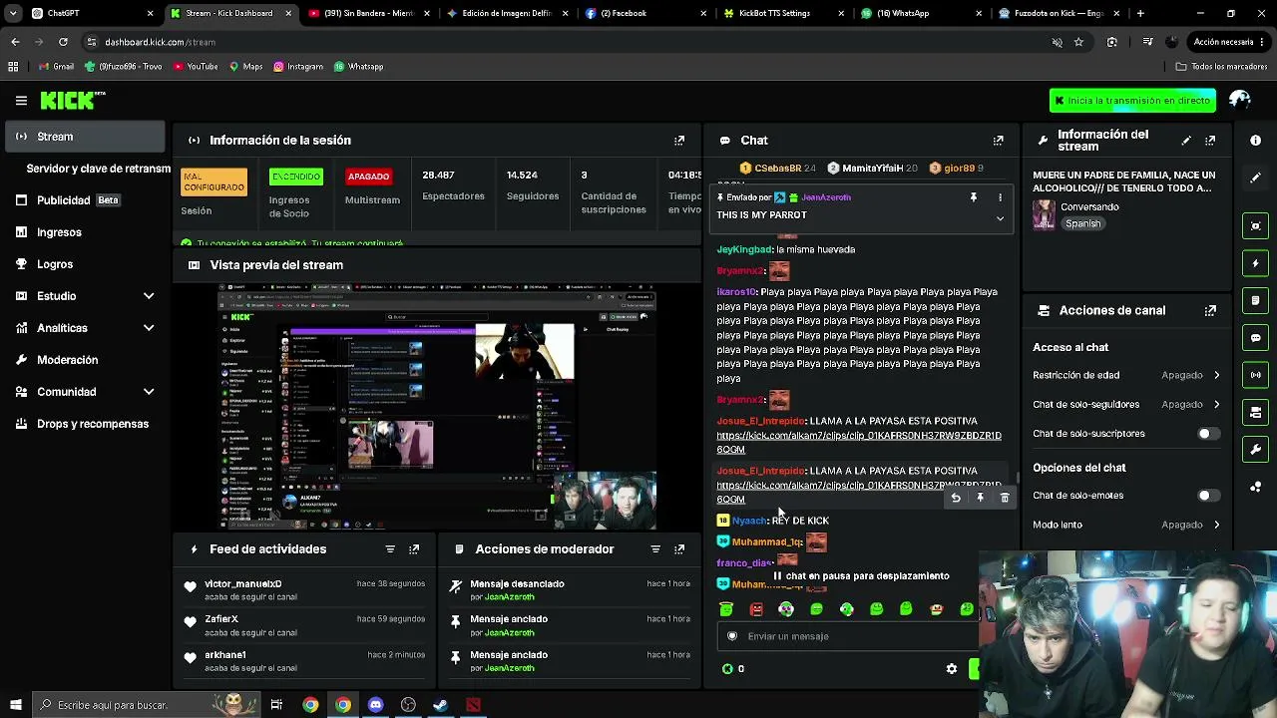The image size is (1277, 718).
Task: Open the pinned message options menu
Action: (x=1000, y=197)
